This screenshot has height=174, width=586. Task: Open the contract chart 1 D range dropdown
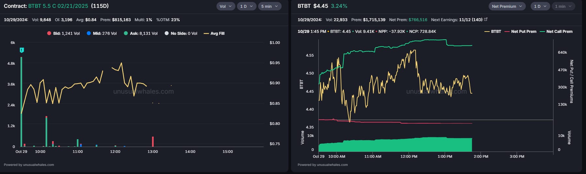246,6
